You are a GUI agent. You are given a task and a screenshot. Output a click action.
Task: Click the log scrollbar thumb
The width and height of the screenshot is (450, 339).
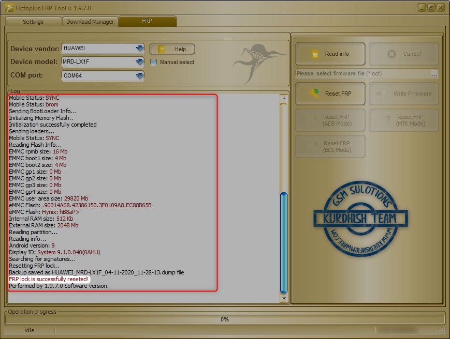(284, 243)
